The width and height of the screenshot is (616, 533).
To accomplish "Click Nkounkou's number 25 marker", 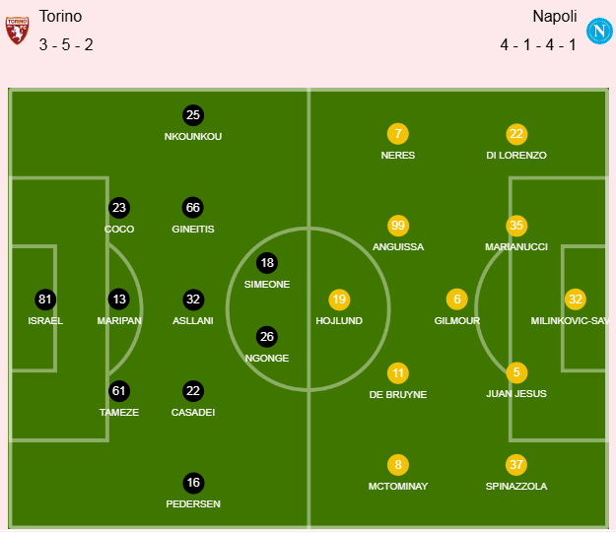I will pyautogui.click(x=193, y=115).
